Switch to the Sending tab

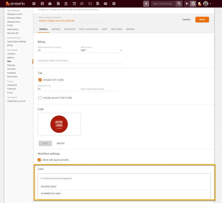130,29
